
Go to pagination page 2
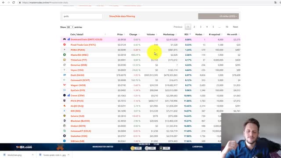(194, 27)
